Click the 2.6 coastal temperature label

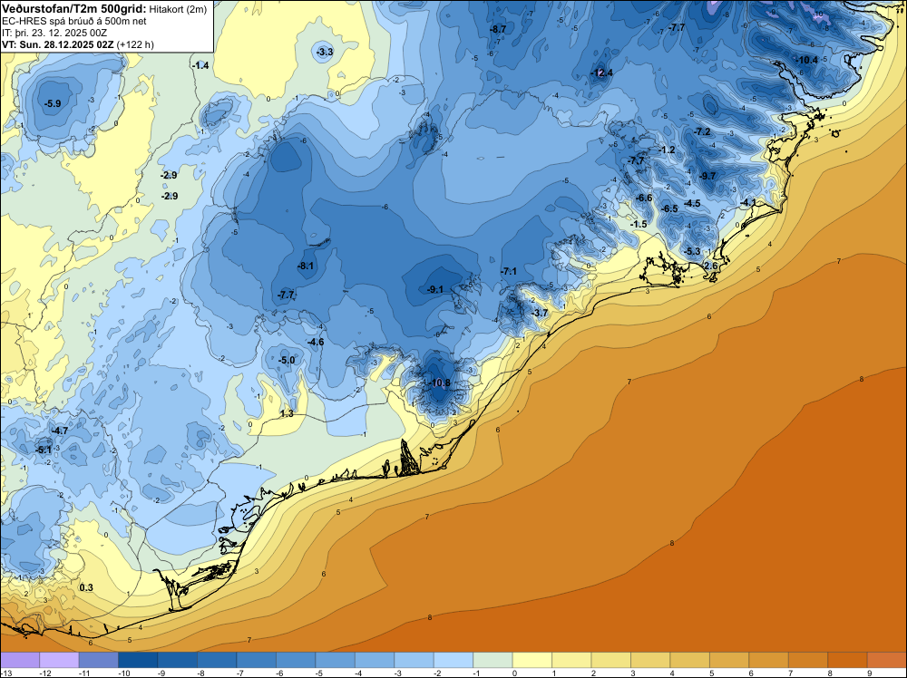[x=711, y=266]
